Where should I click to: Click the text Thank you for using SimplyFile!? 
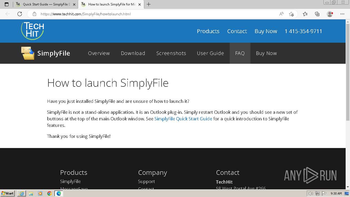(x=79, y=136)
